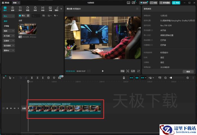Expand more tabs with double chevron
Image resolution: width=197 pixels, height=135 pixels.
(x=61, y=9)
